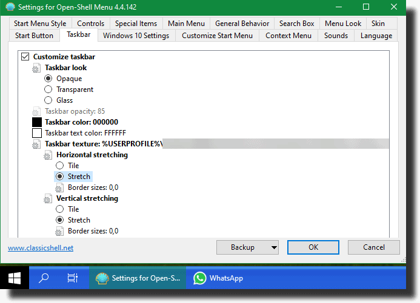The image size is (420, 303).
Task: Click the black Taskbar color swatch
Action: (x=37, y=122)
